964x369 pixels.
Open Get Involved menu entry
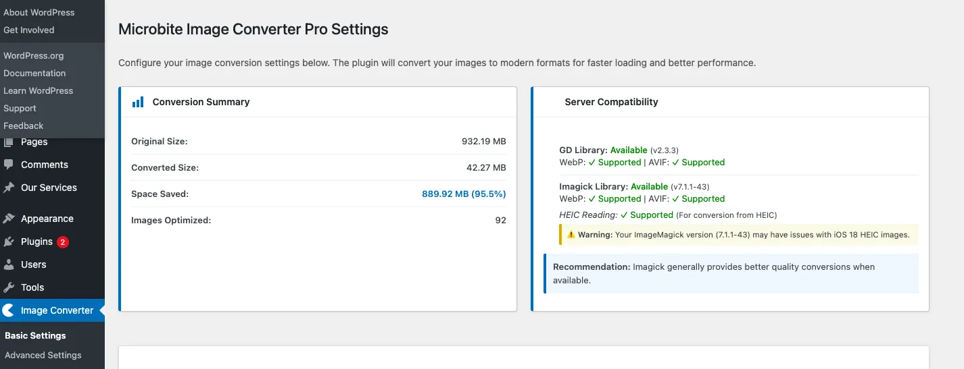click(29, 30)
